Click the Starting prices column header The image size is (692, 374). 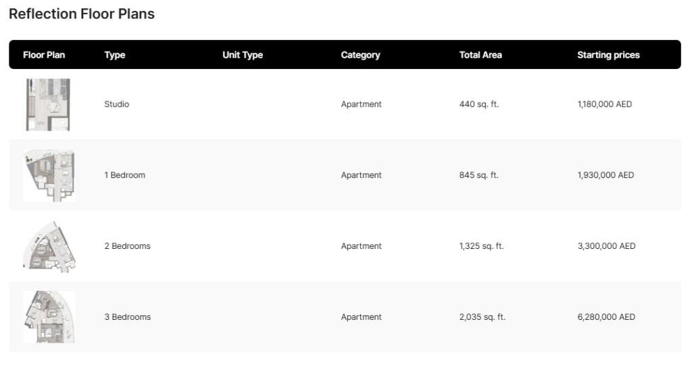608,55
